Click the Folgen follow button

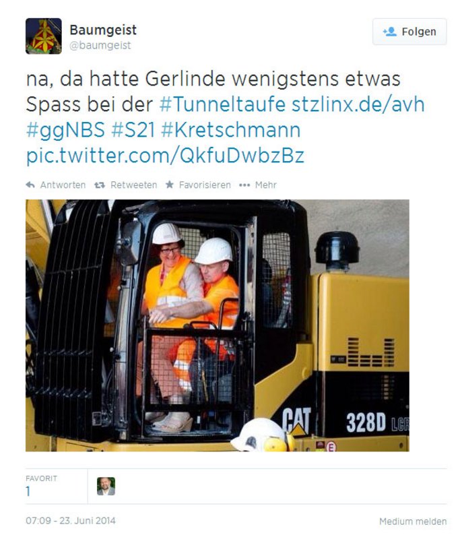409,32
